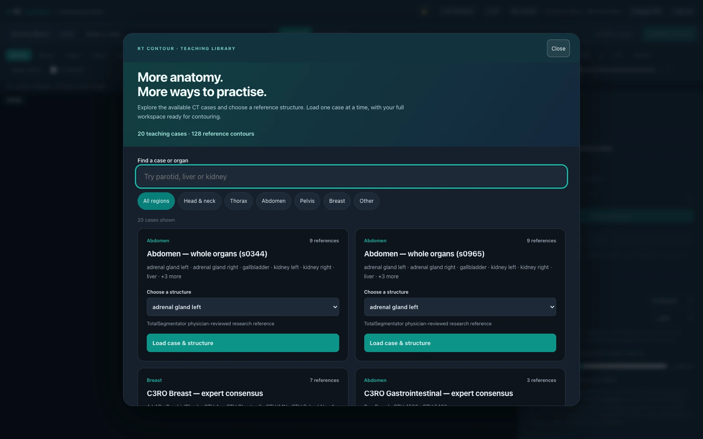Click the 'Abdomen — whole organs (s0344)' title
Image resolution: width=703 pixels, height=439 pixels.
pos(207,254)
